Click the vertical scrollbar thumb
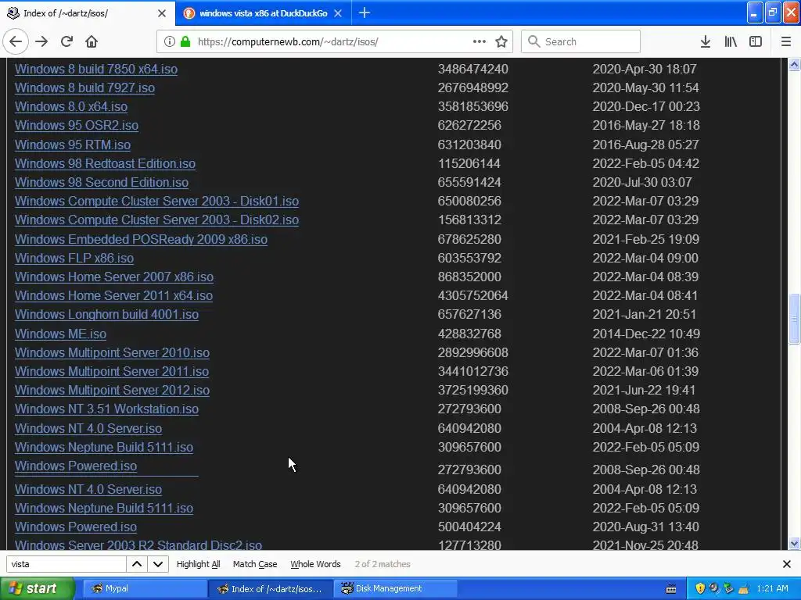The image size is (801, 600). tap(794, 319)
